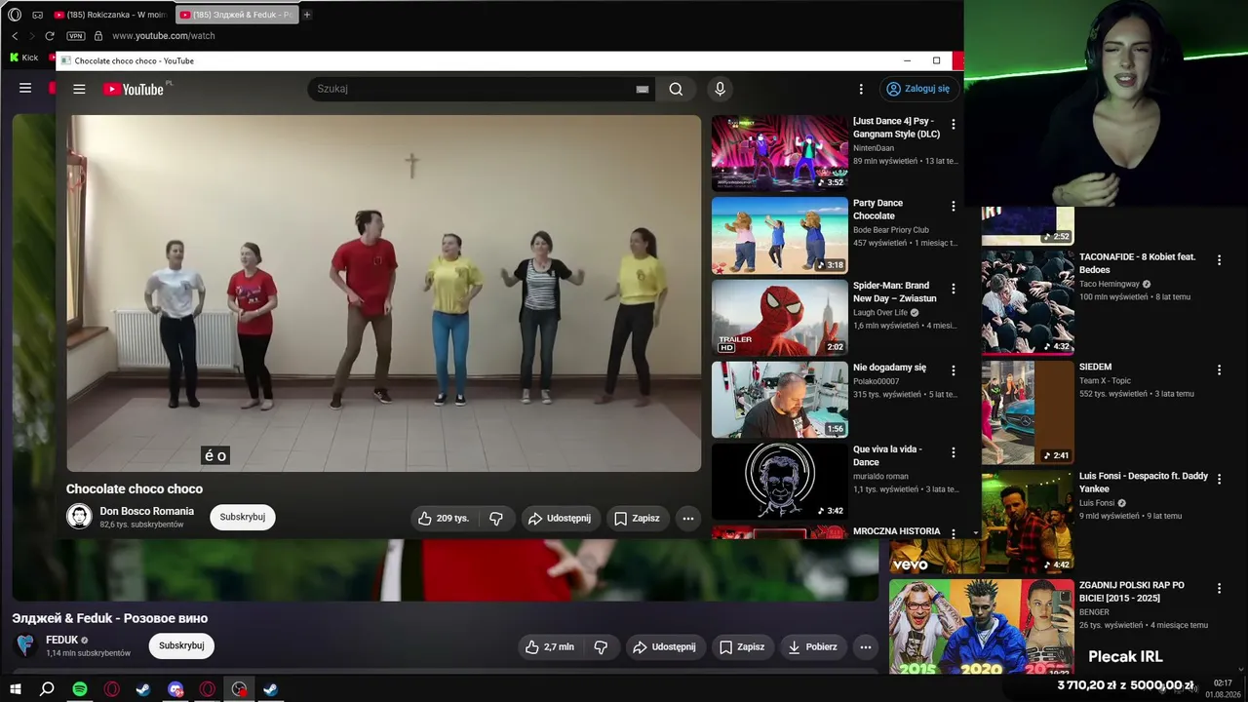The image size is (1248, 702).
Task: Open Spotify from the taskbar
Action: pyautogui.click(x=80, y=689)
